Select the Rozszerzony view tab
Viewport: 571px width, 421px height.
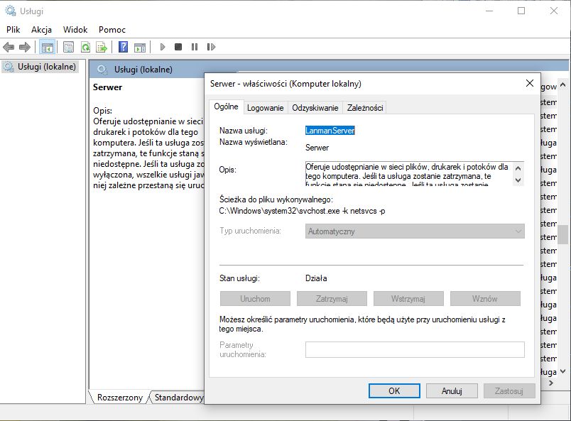point(120,398)
